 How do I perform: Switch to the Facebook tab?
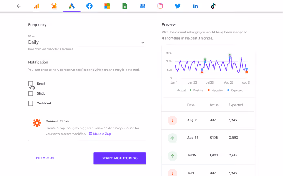tap(89, 6)
